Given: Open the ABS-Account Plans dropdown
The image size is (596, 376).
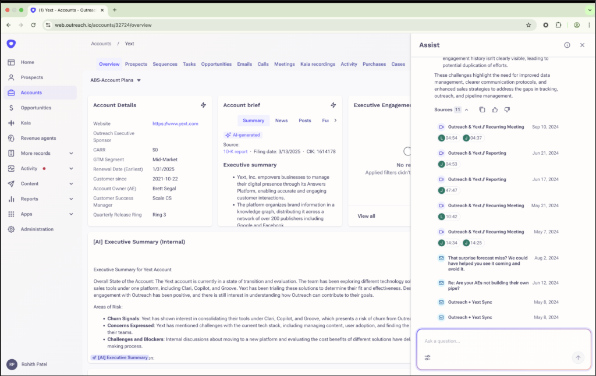Looking at the screenshot, I should pyautogui.click(x=116, y=80).
